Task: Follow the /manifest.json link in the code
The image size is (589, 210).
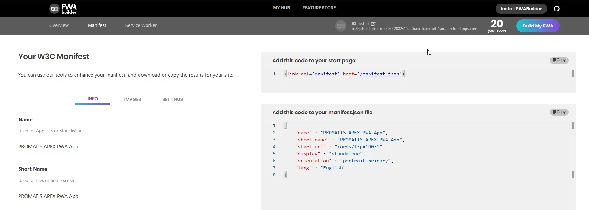Action: pos(379,74)
